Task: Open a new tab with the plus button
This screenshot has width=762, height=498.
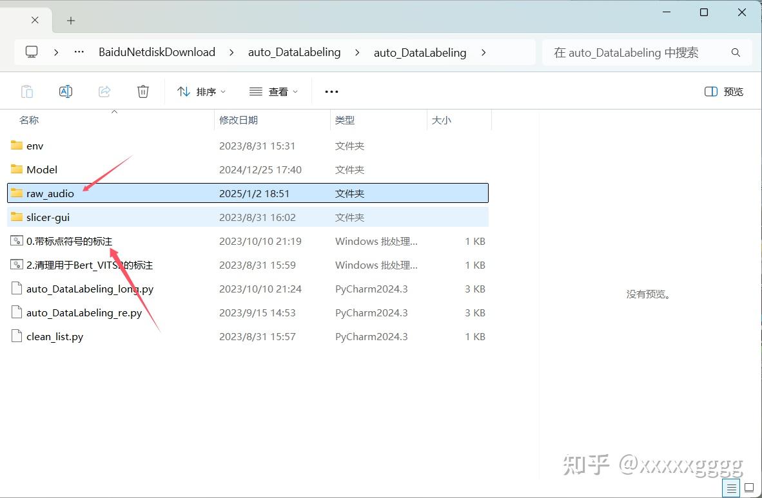Action: 70,19
